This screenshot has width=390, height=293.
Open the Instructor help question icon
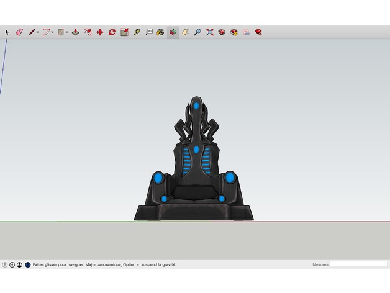click(x=28, y=264)
